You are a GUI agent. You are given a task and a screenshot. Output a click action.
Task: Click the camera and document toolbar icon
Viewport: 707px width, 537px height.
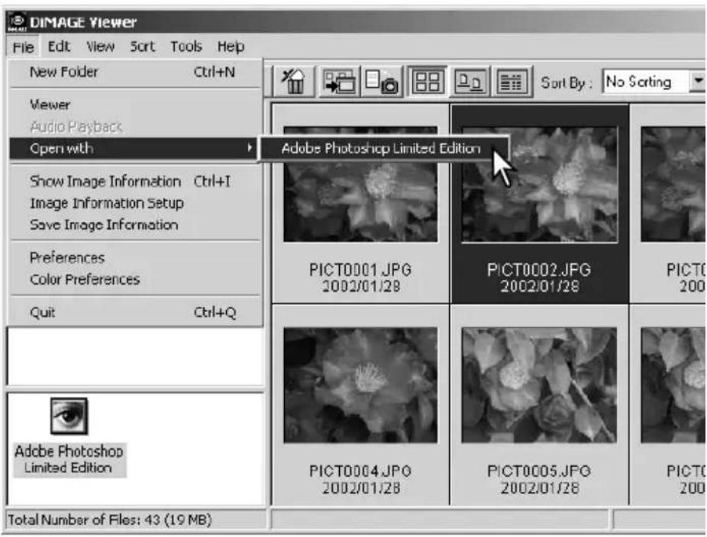point(382,82)
